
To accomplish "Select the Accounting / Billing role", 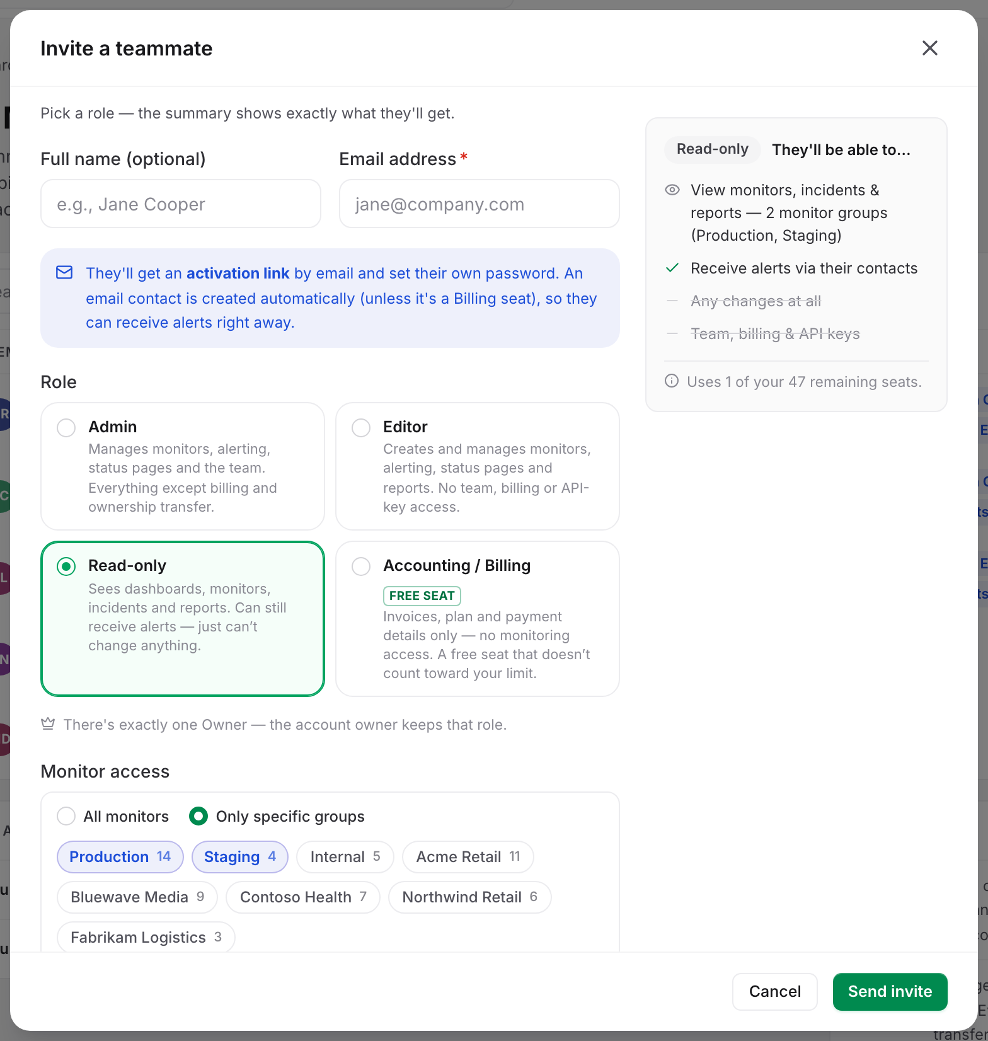I will click(x=478, y=619).
